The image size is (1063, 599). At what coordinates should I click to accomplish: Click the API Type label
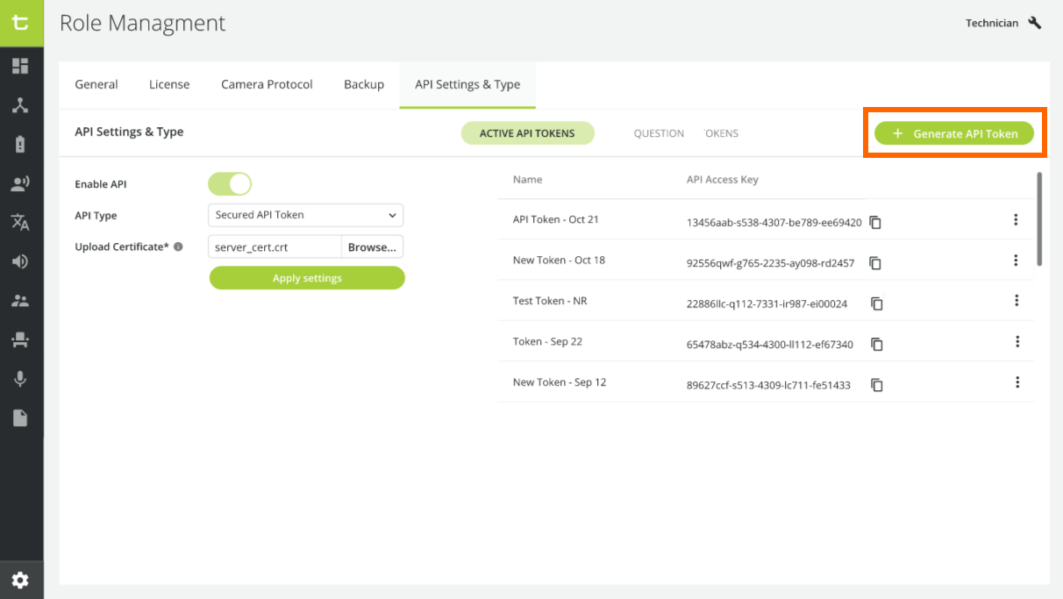point(96,215)
